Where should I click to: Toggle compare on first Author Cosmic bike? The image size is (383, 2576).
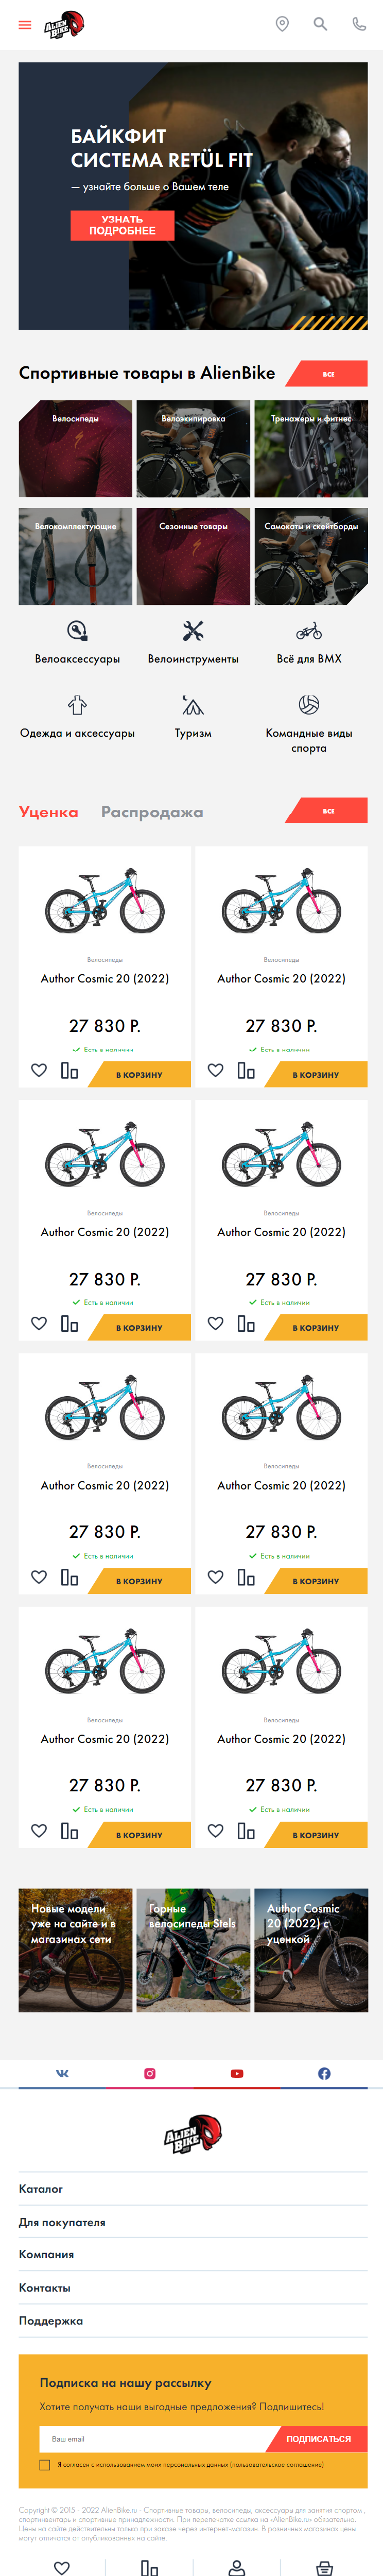(69, 1070)
